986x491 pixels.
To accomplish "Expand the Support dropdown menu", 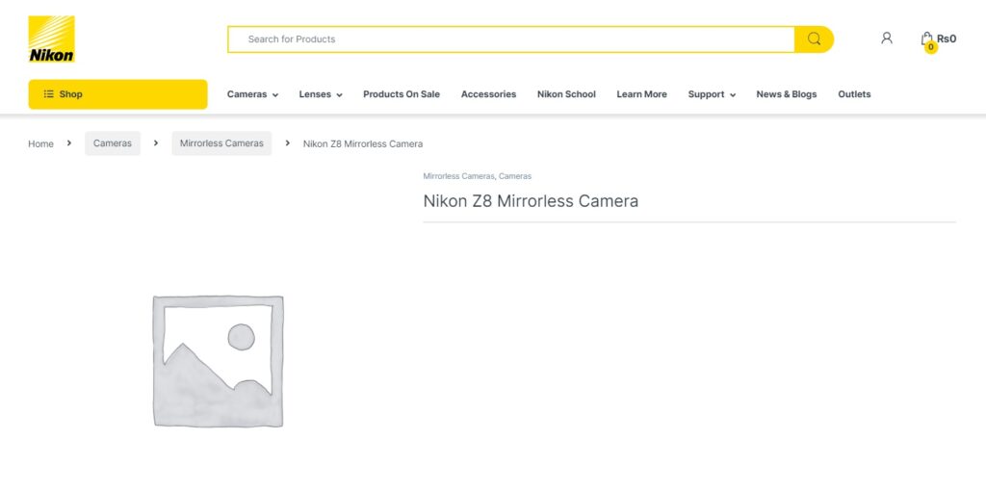I will pyautogui.click(x=712, y=94).
